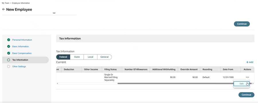Viewport: 258px width, 103px height.
Task: Click the Base Compensation green checkmark icon
Action: point(9,53)
